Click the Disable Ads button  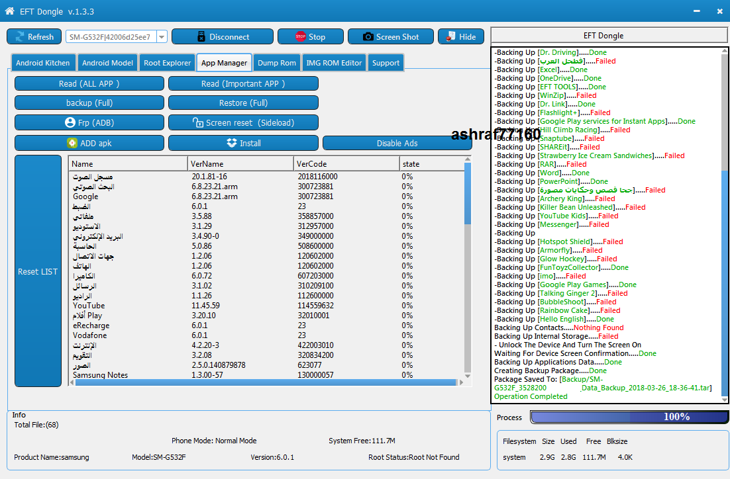pos(397,143)
